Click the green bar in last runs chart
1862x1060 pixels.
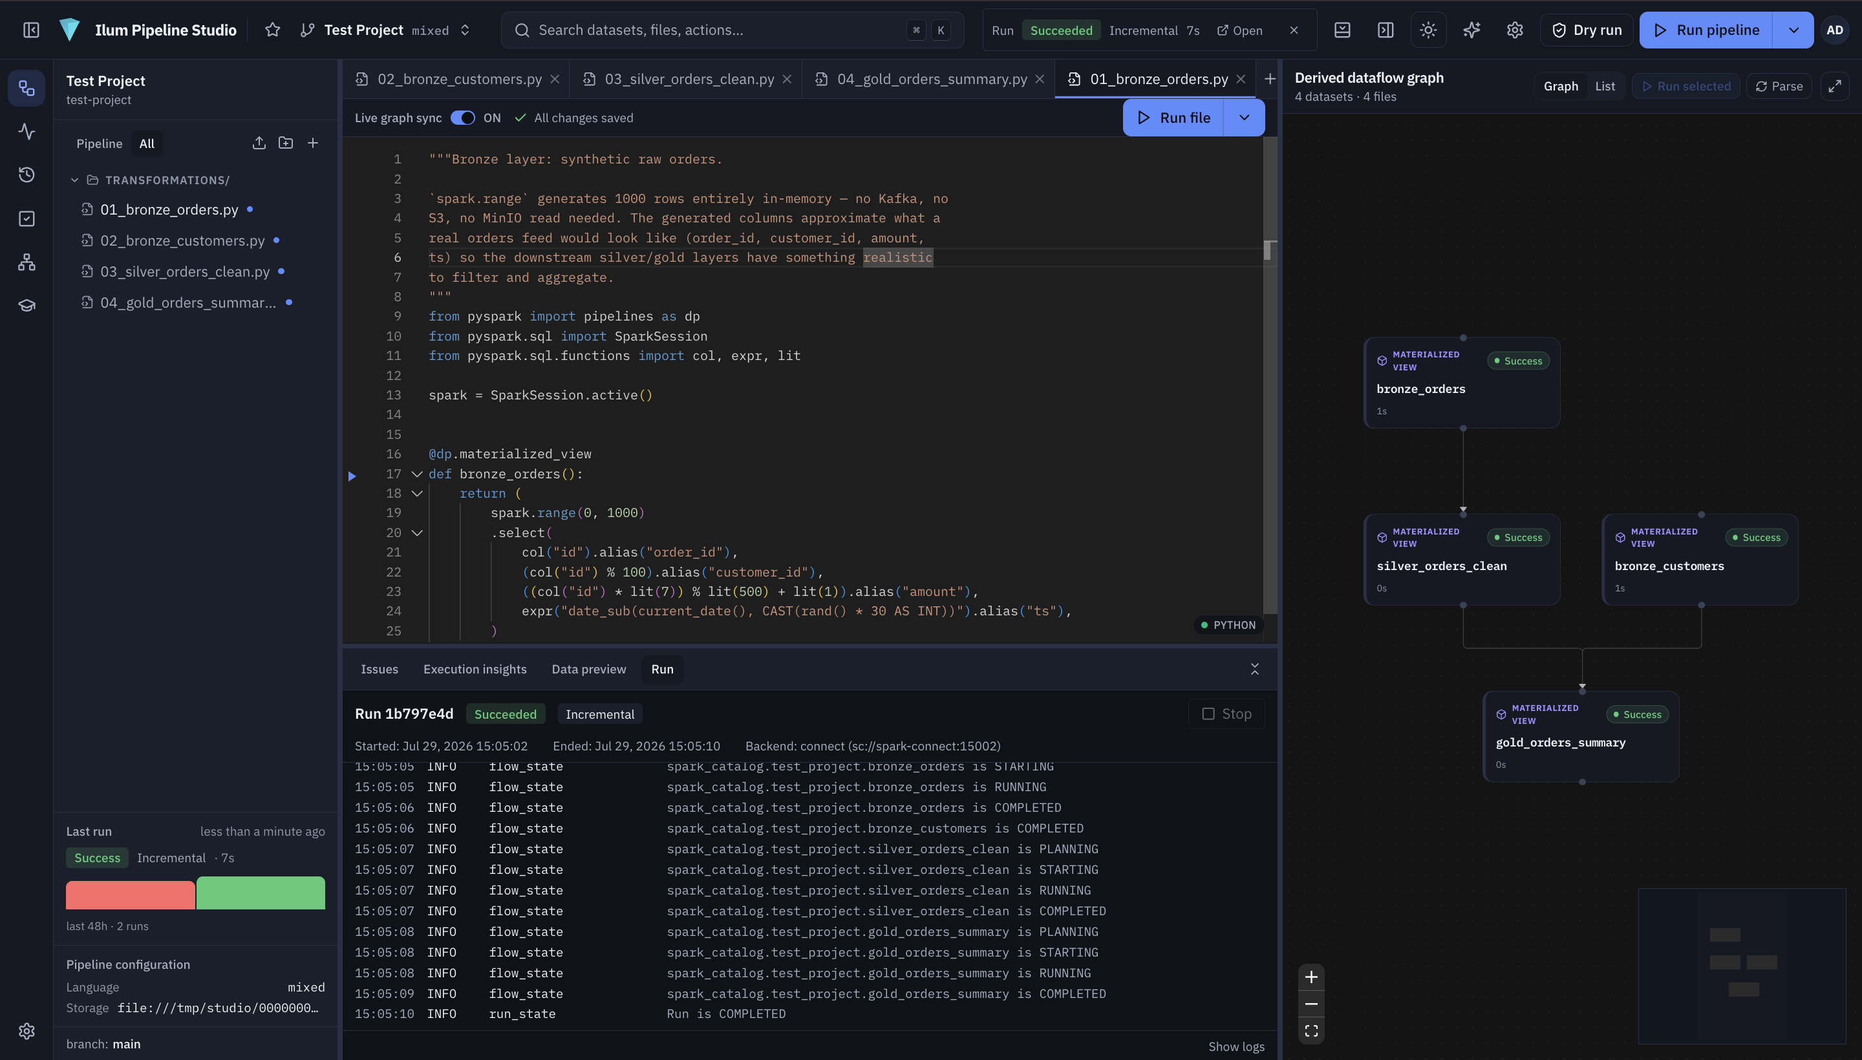(261, 893)
